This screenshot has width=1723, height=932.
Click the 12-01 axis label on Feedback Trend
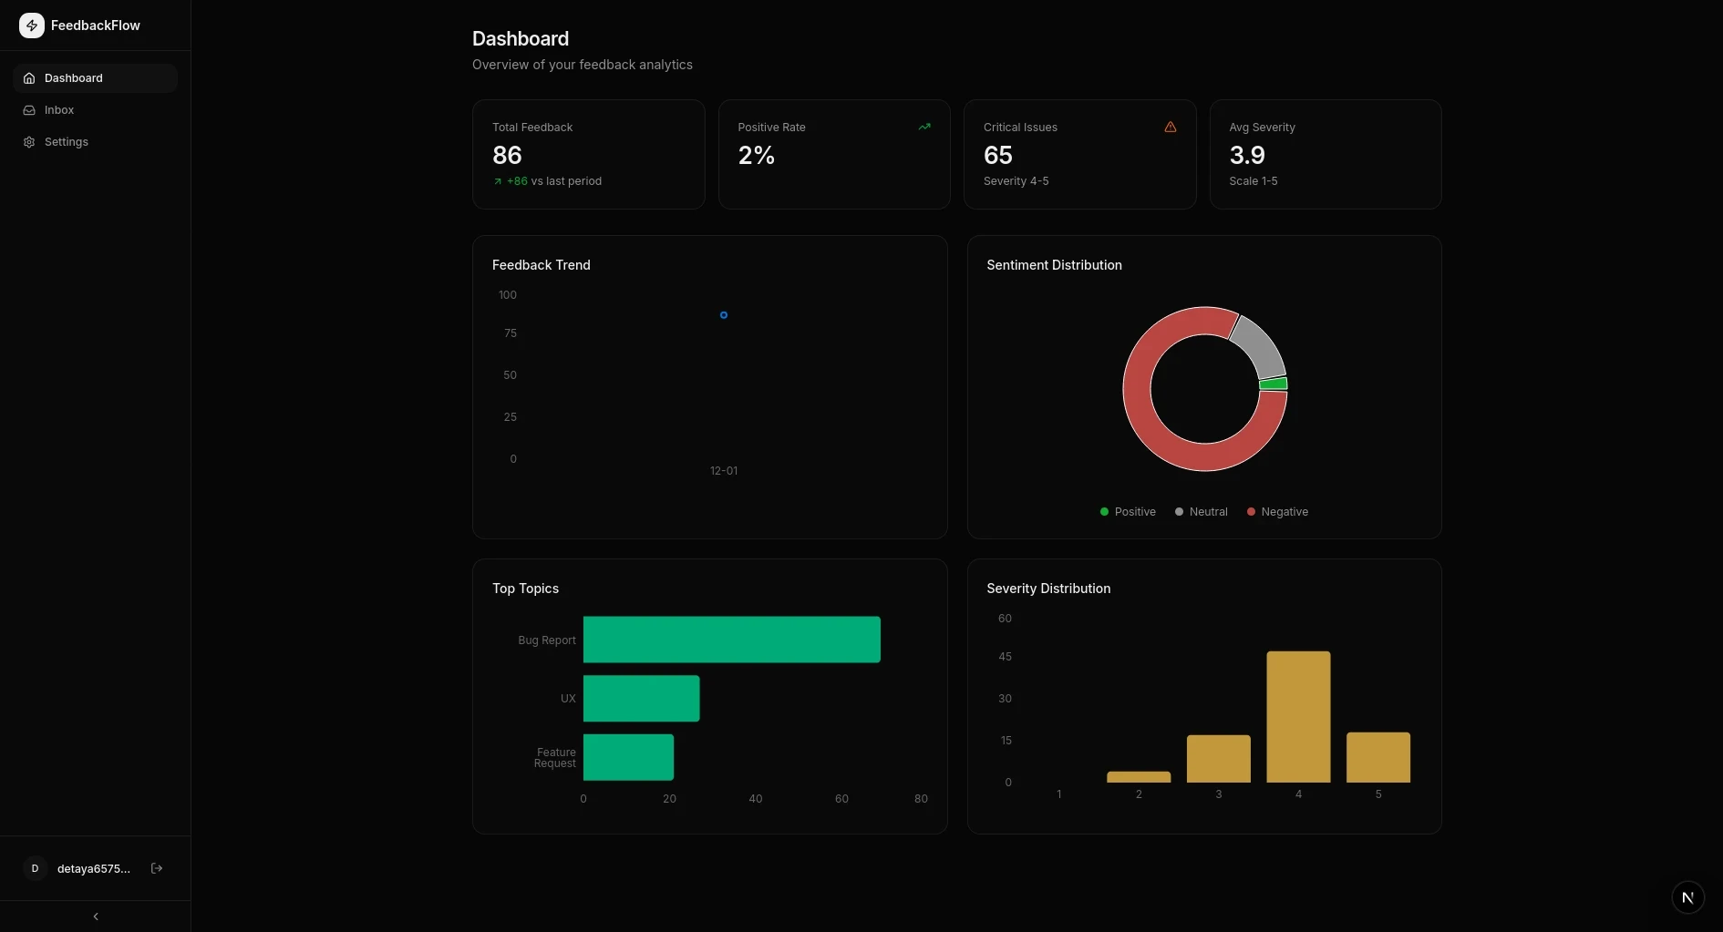coord(724,470)
